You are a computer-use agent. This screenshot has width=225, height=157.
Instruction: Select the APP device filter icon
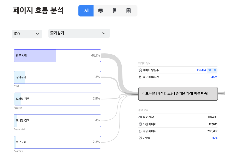tap(128, 11)
